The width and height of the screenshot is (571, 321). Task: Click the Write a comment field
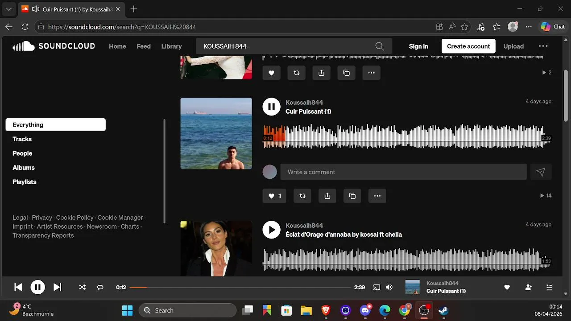(403, 172)
